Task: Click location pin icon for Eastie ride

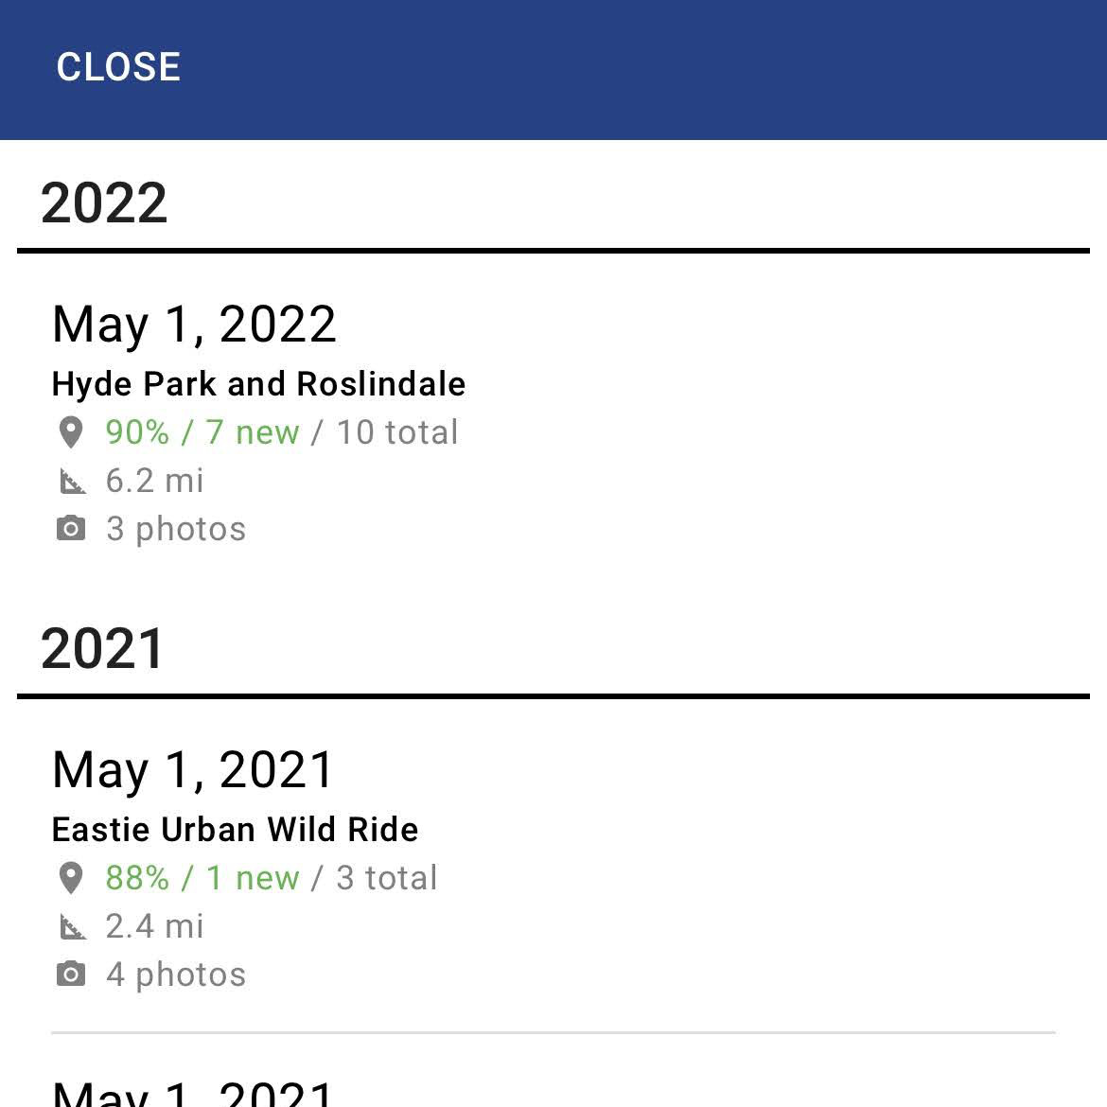Action: pos(71,878)
